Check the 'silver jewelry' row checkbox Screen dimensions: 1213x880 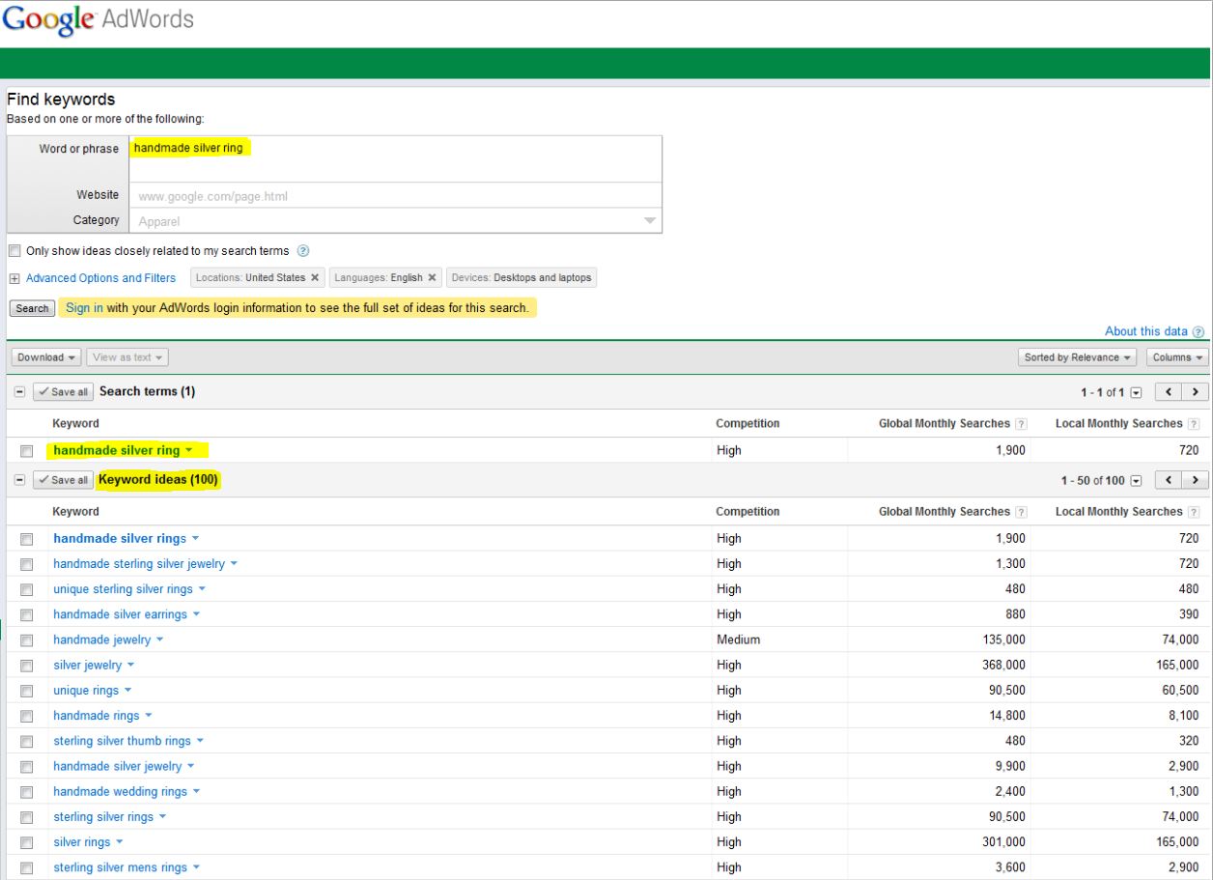click(x=27, y=666)
